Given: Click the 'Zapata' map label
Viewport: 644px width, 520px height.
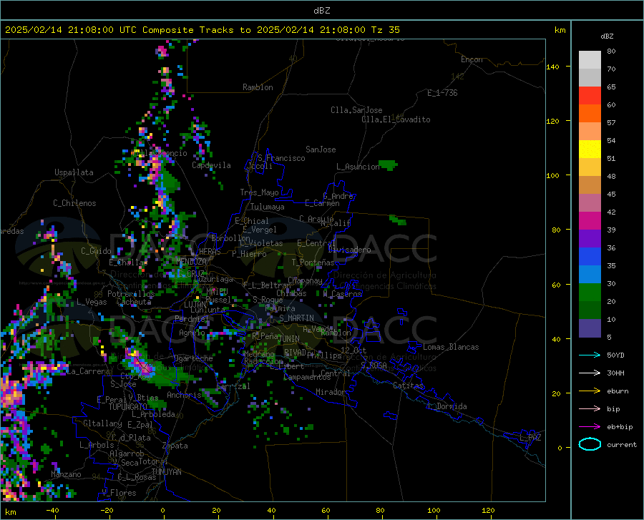Looking at the screenshot, I should click(175, 446).
